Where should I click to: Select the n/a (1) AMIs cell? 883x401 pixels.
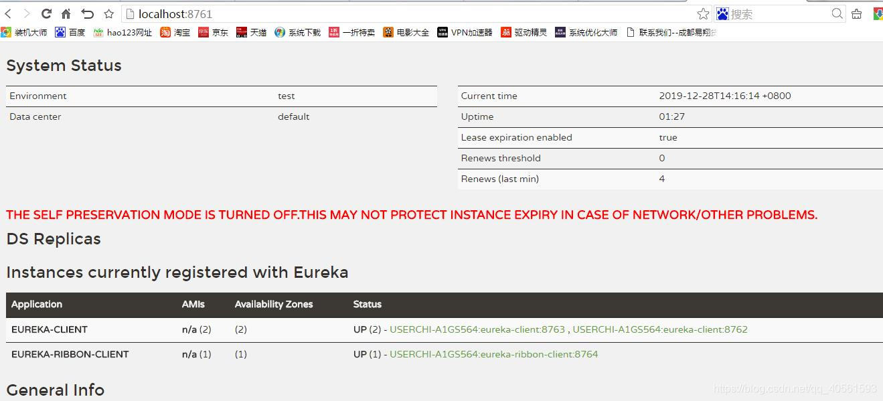pos(197,354)
